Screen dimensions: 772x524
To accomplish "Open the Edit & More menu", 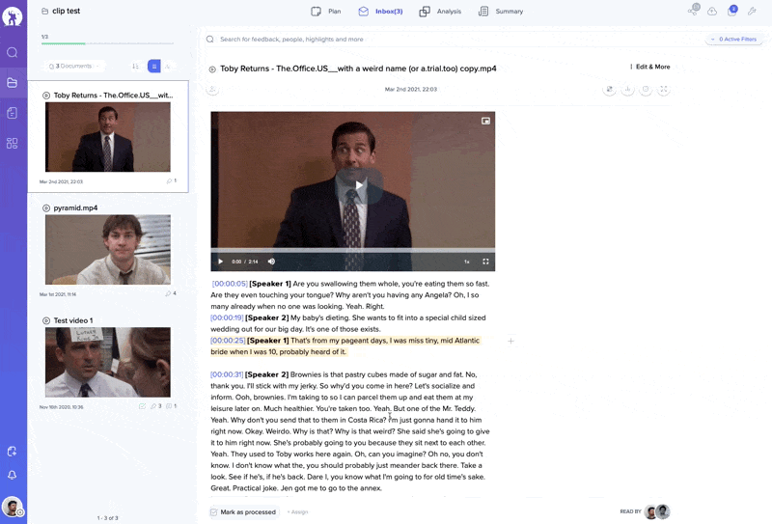I will point(649,67).
